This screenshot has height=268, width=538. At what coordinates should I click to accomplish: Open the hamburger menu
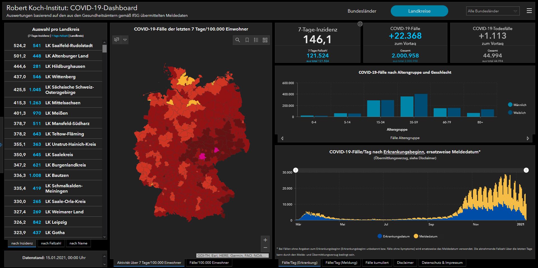pos(529,11)
